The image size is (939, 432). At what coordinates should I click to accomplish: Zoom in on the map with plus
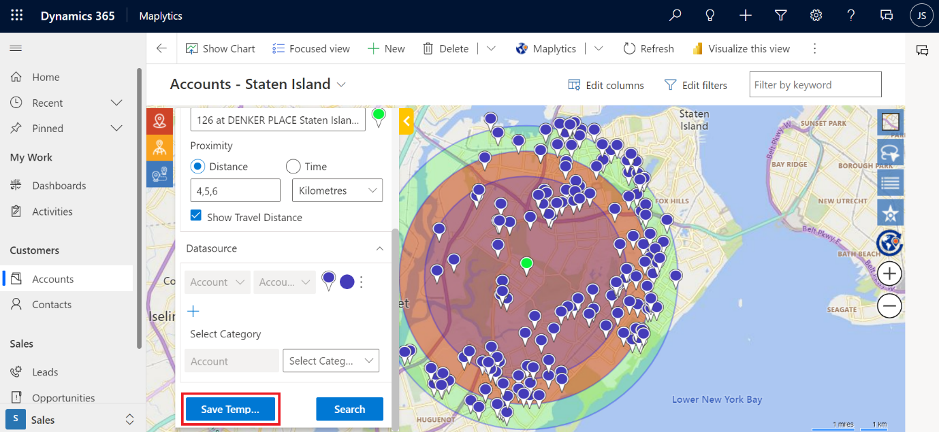pos(889,273)
